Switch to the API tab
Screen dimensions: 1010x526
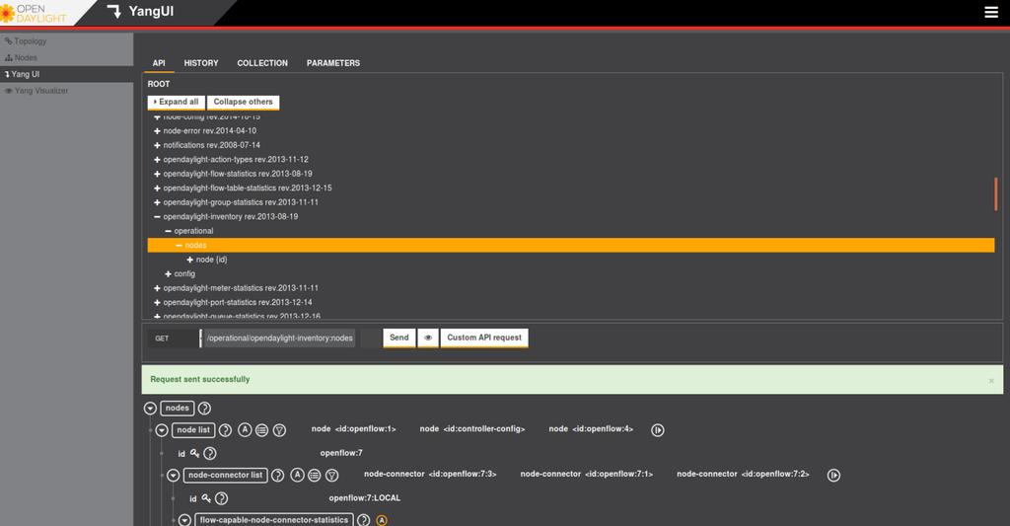[159, 63]
